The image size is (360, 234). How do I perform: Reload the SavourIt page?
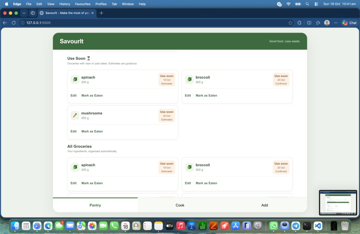click(14, 23)
